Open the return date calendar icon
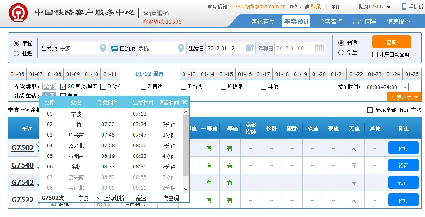The image size is (425, 217). pos(319,48)
